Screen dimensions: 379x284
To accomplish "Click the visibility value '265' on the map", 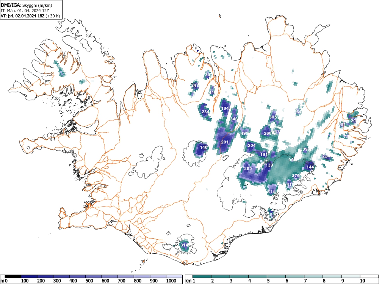I will click(x=248, y=169).
